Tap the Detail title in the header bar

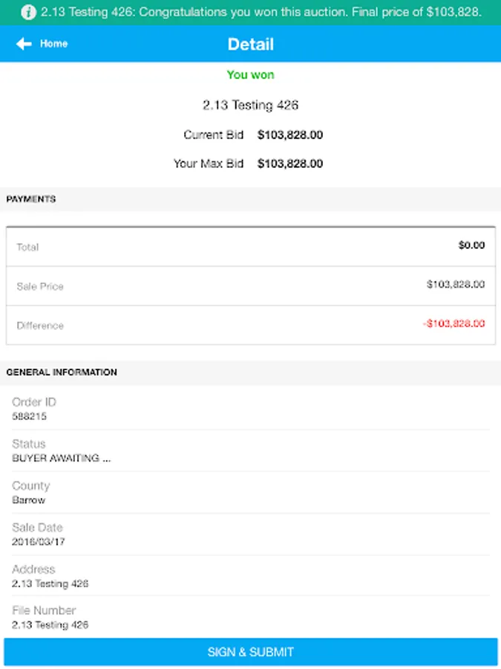pos(250,44)
